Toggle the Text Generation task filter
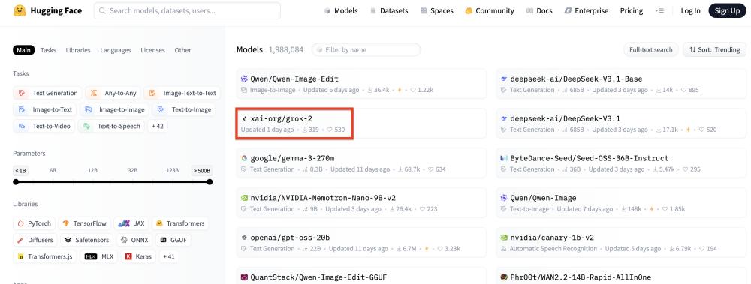 [x=47, y=93]
